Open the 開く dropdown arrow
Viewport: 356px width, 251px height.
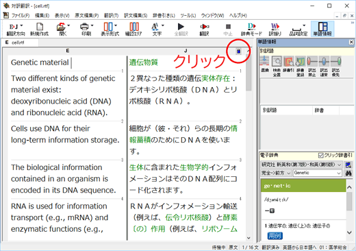(68, 25)
